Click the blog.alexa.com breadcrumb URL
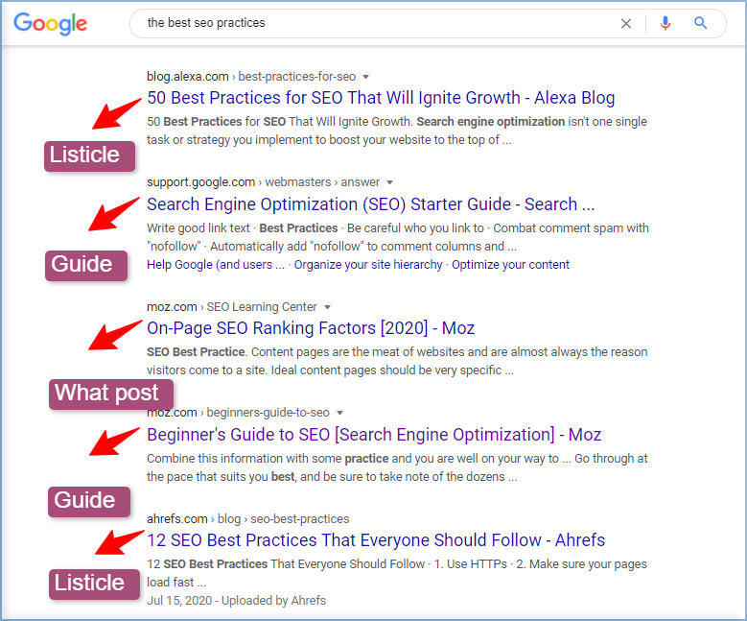Viewport: 747px width, 621px height. [251, 77]
